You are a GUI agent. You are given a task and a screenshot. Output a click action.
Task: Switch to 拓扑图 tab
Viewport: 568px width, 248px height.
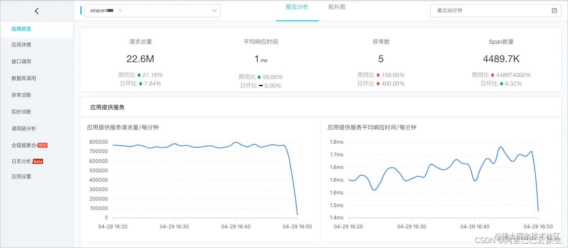click(x=337, y=7)
